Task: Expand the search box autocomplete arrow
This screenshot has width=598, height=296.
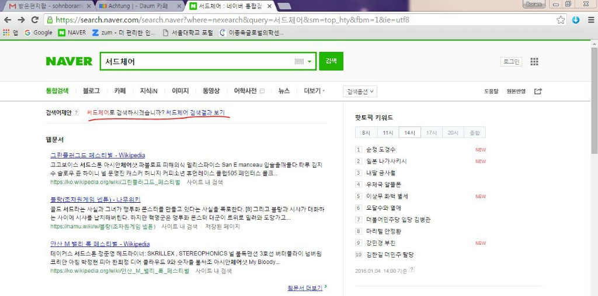Action: (x=310, y=62)
